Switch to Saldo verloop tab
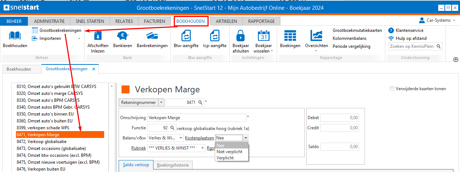 point(136,165)
